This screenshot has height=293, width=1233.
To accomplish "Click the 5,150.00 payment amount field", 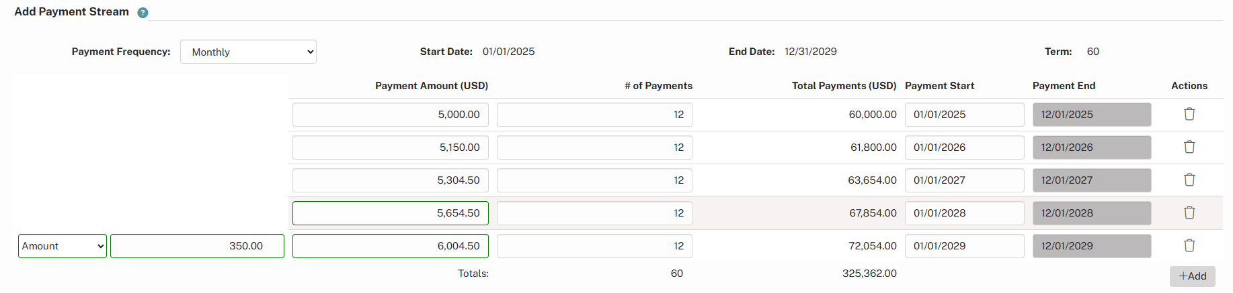I will (390, 148).
